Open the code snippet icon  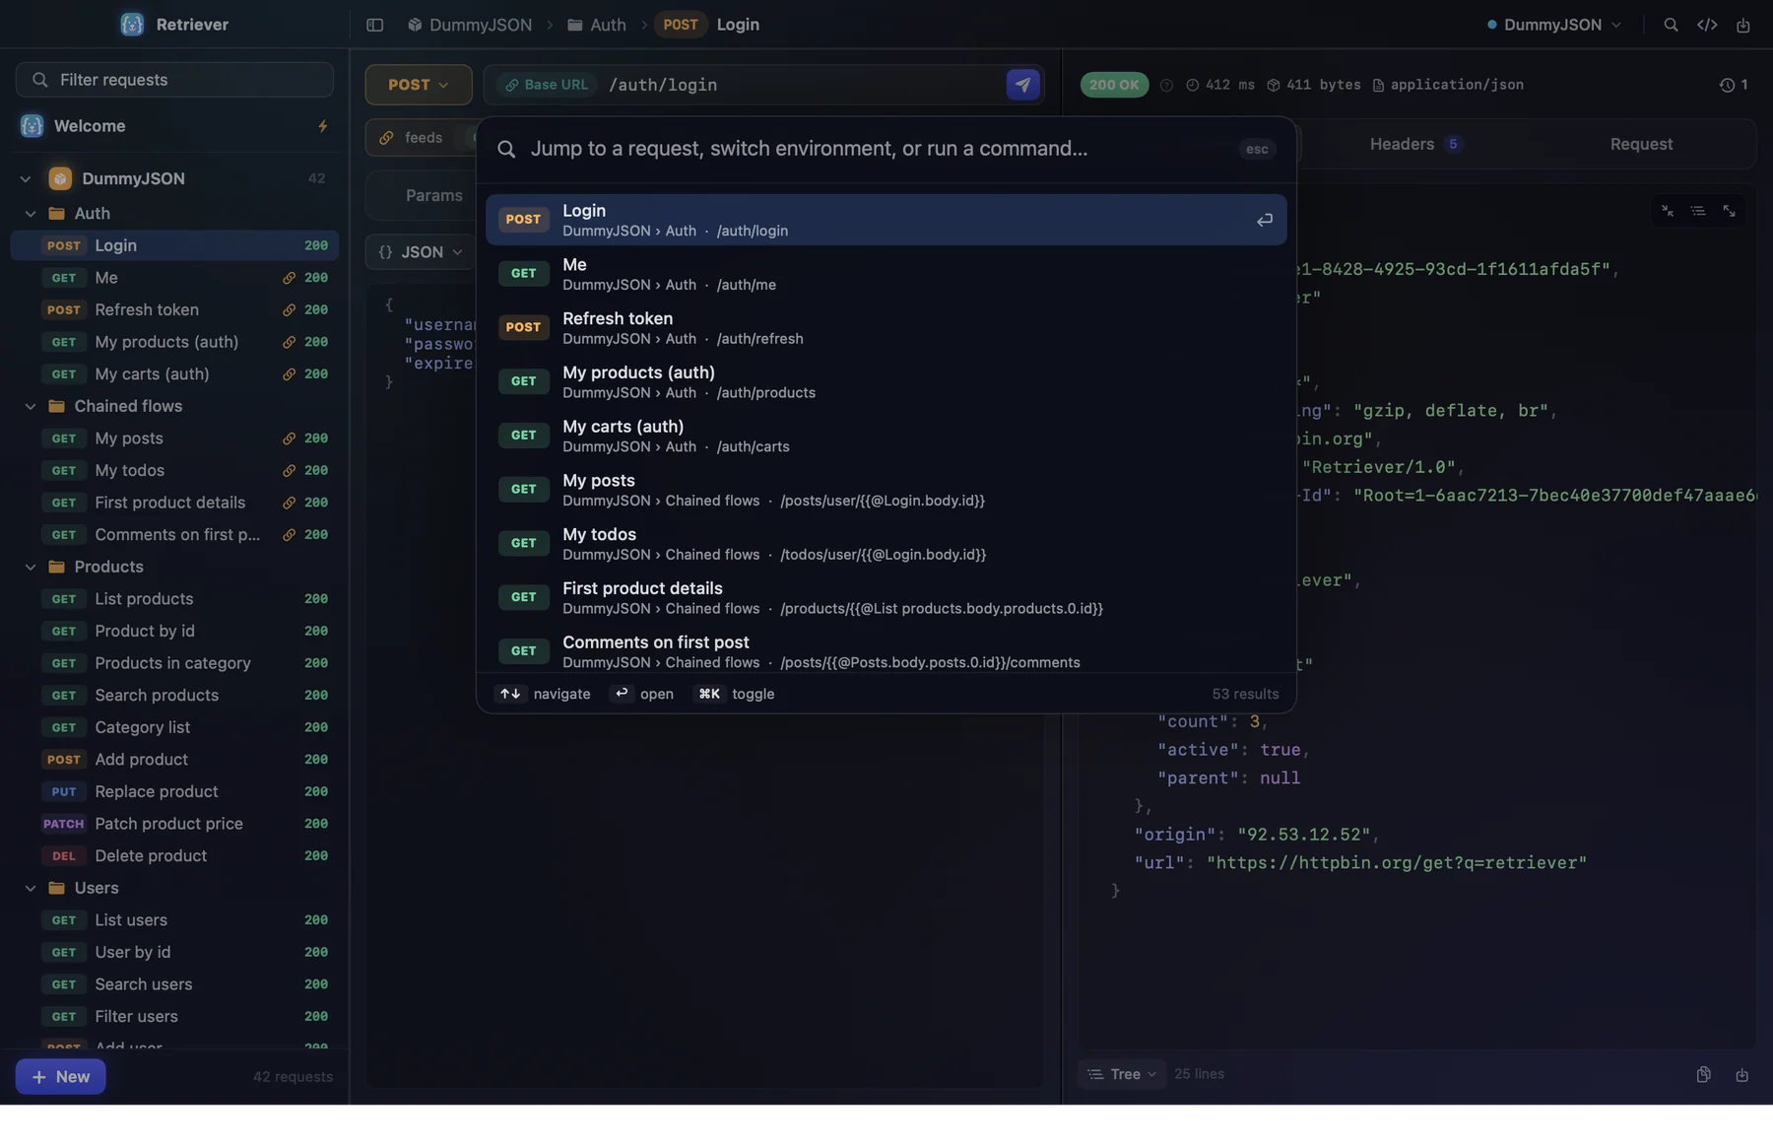coord(1707,25)
